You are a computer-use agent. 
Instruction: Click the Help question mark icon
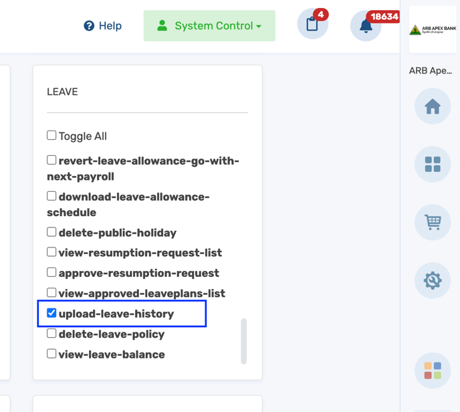point(89,26)
